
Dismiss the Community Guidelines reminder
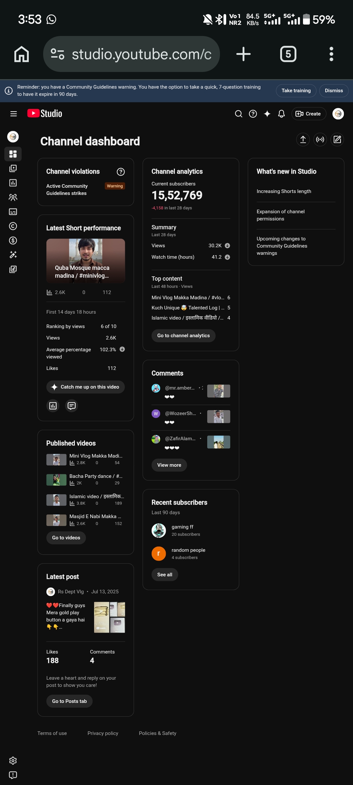tap(334, 91)
